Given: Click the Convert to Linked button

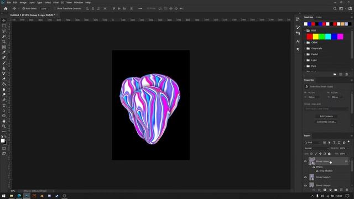Looking at the screenshot, I should [326, 122].
